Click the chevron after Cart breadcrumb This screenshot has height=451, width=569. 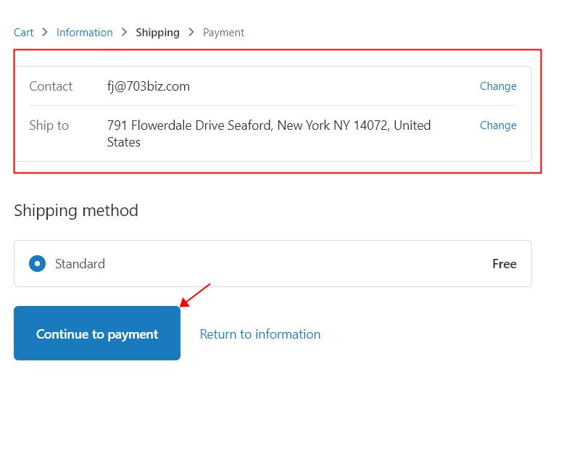45,33
